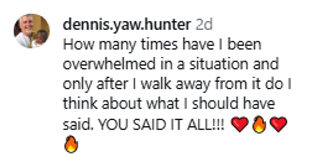
Task: Click the word from in the third line
Action: (213, 85)
